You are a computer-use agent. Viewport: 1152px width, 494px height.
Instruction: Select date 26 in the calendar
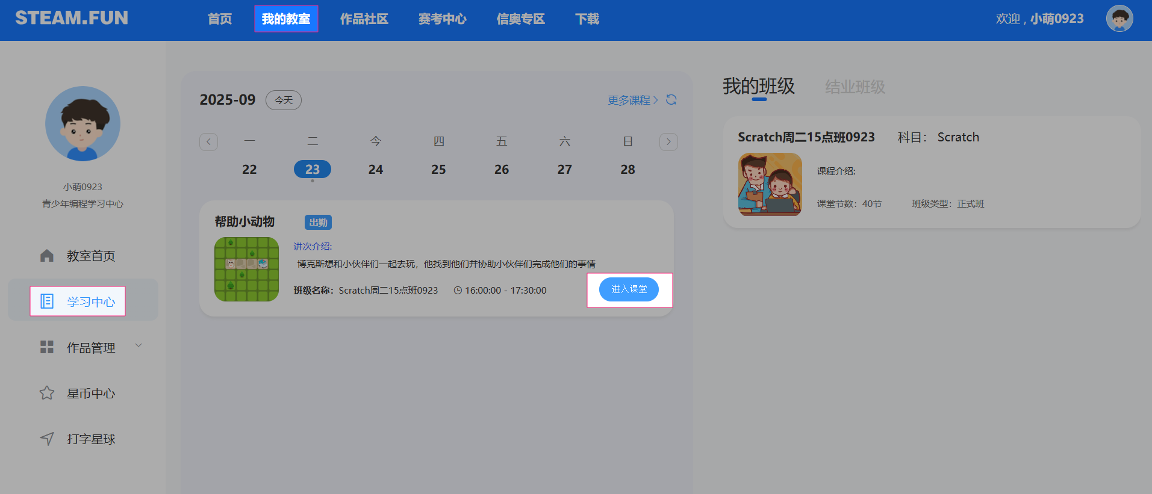click(502, 170)
